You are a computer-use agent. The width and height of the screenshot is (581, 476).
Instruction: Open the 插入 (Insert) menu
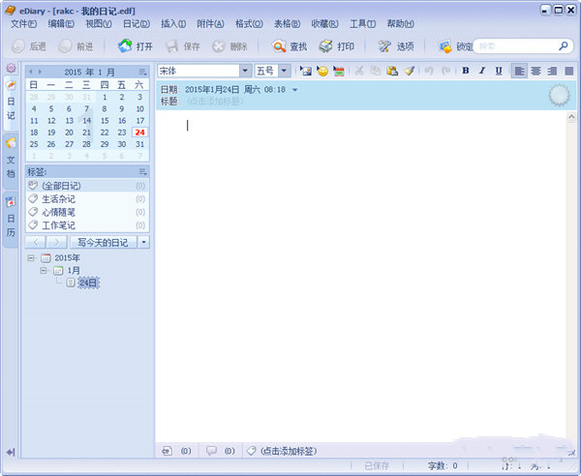pyautogui.click(x=173, y=22)
